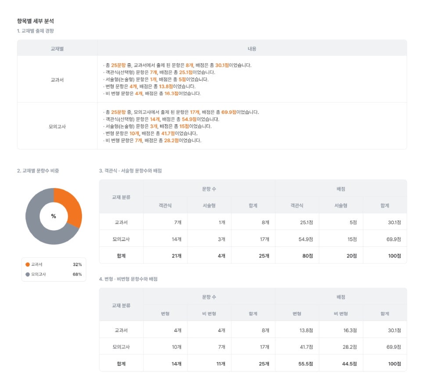424x386 pixels.
Task: Click the 20점 total cell
Action: click(x=352, y=256)
